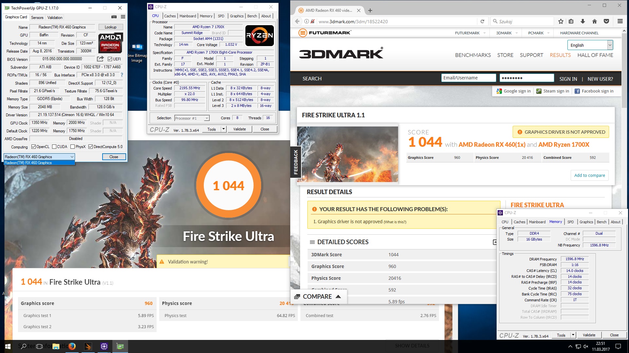Pick Radeon RX 460 Graphics in dropdown list
The image size is (629, 353).
click(39, 163)
